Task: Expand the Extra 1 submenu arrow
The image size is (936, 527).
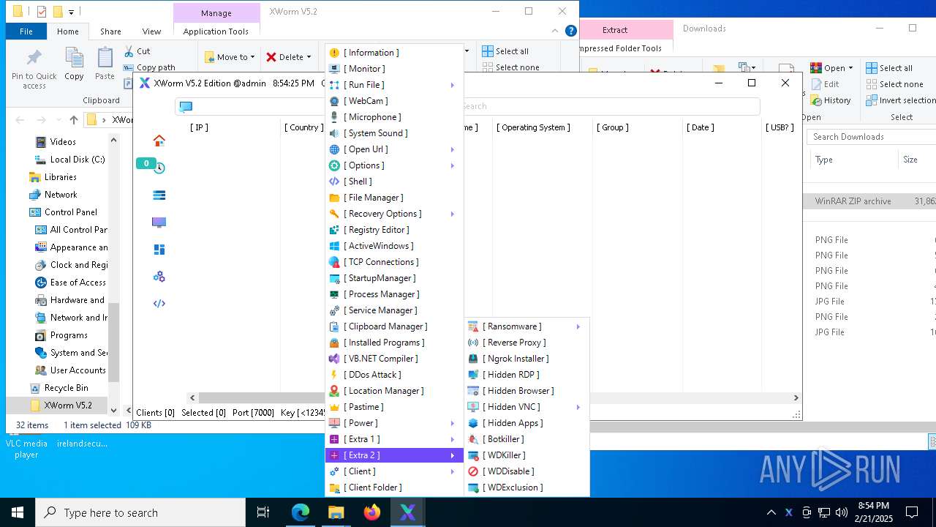Action: [x=453, y=439]
